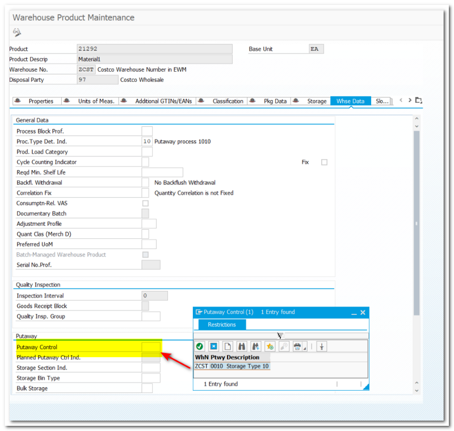Enable the Documentary Batch checkbox

(x=145, y=213)
